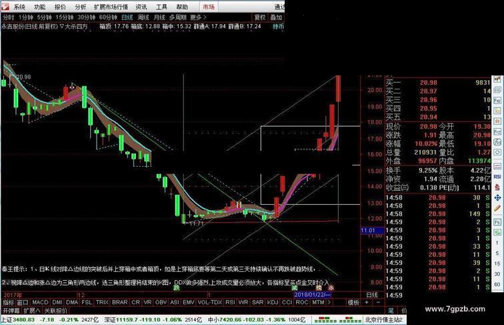Select the DMA indicator tab
Screen dimensions: 504x325
72,302
